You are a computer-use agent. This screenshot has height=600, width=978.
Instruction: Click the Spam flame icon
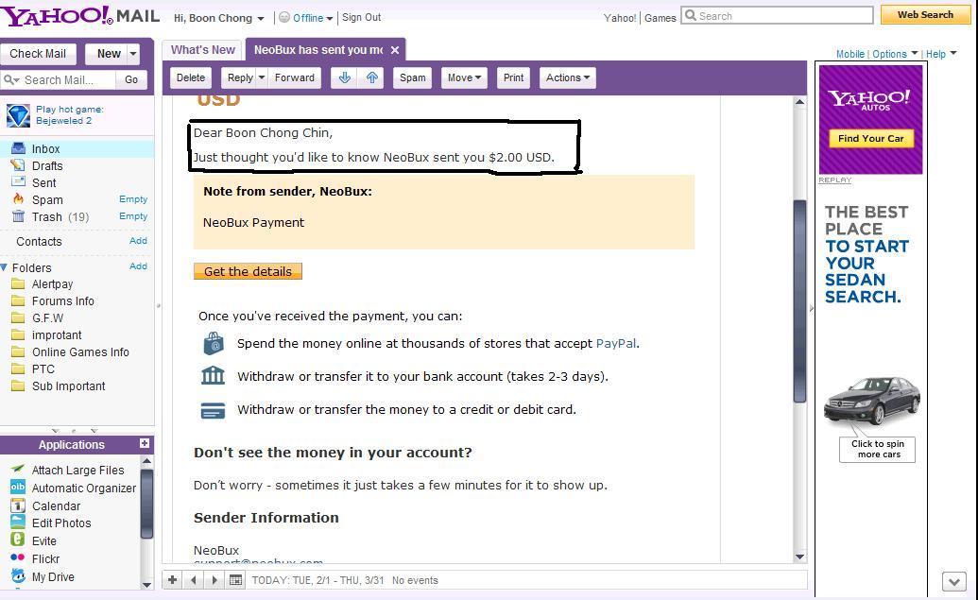(x=19, y=199)
